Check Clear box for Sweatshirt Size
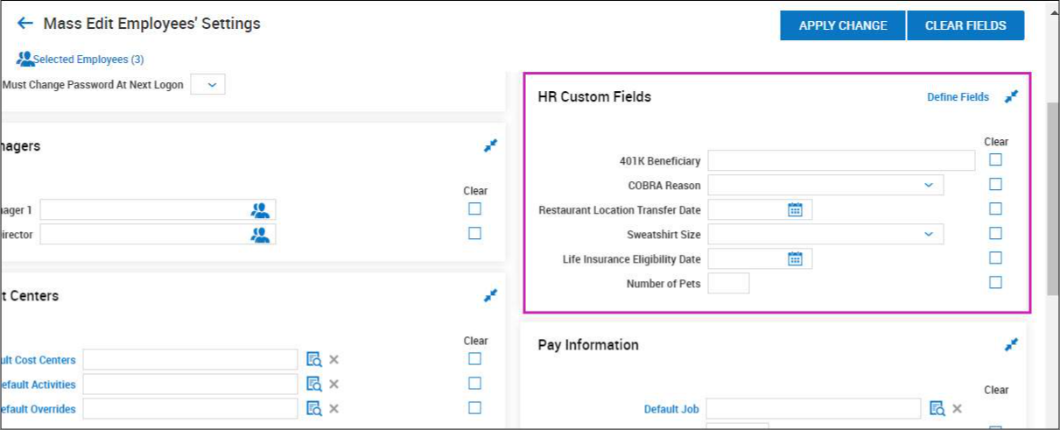 [995, 233]
